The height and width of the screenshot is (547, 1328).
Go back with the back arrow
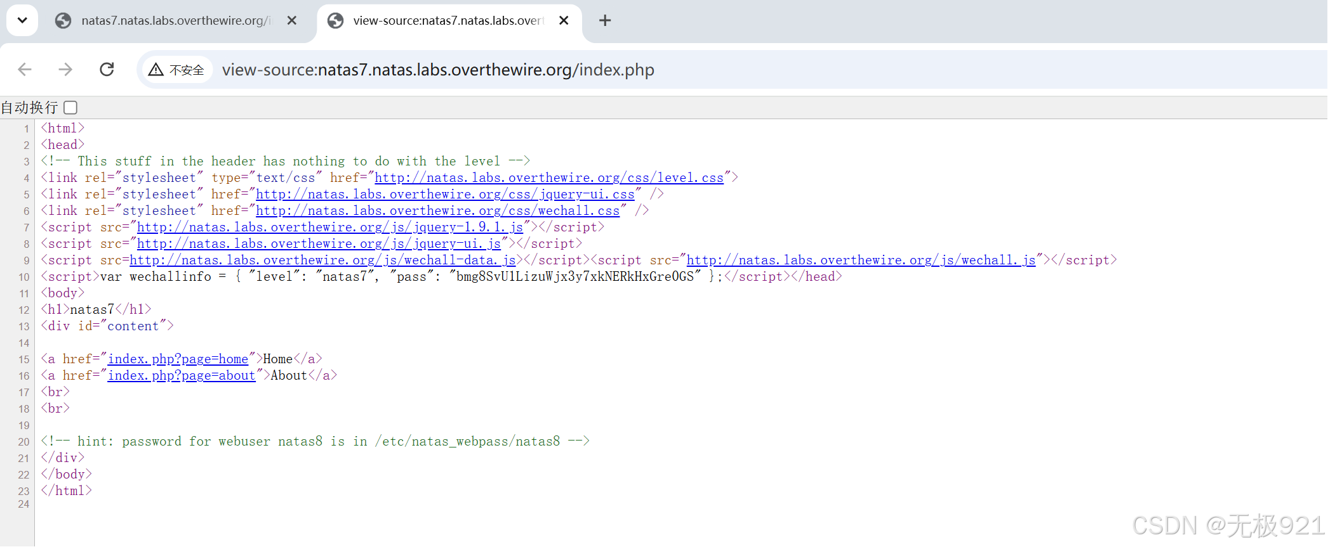coord(25,69)
